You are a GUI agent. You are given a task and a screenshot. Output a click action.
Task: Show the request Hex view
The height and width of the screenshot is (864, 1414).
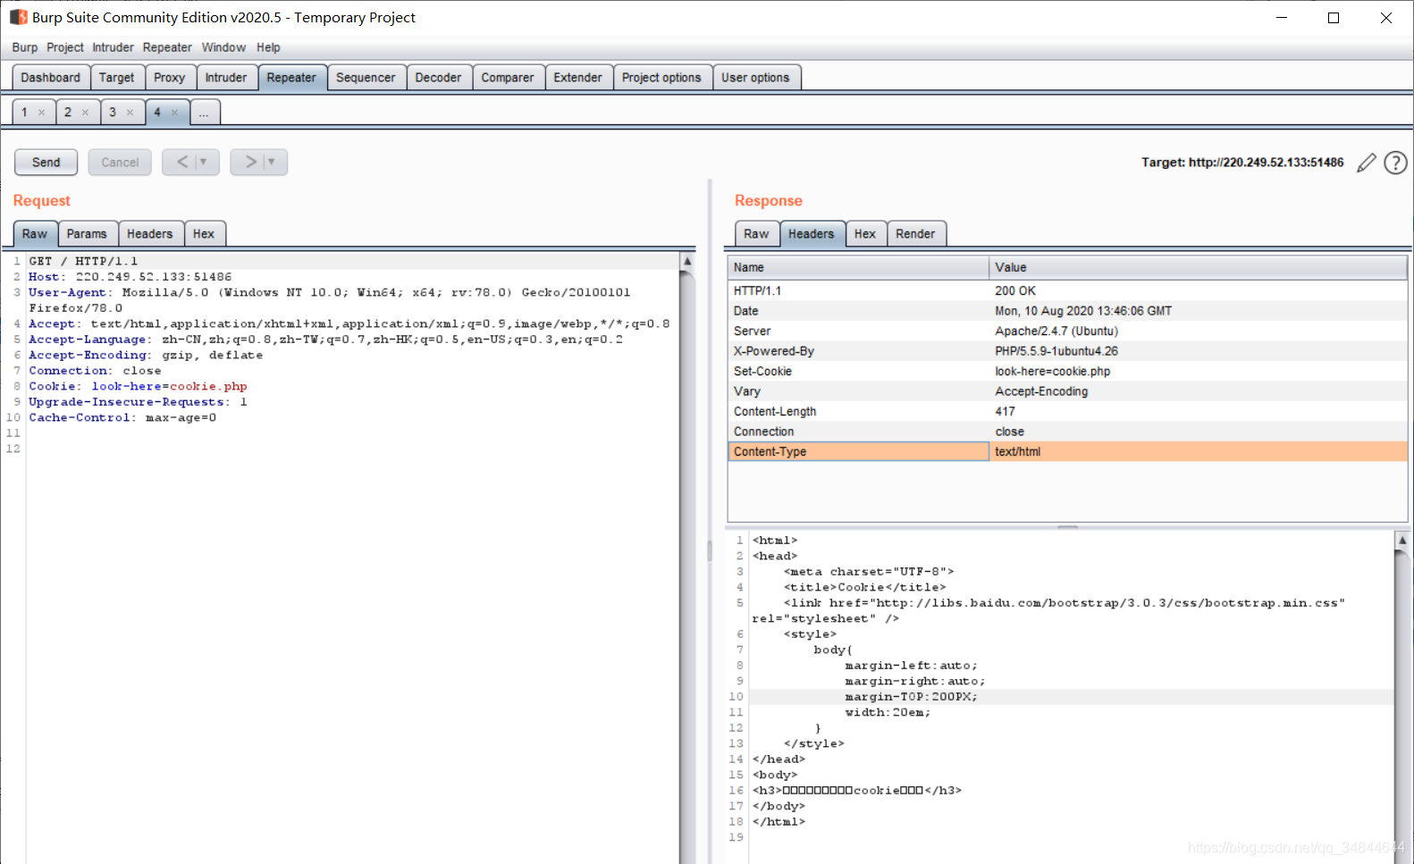point(204,234)
